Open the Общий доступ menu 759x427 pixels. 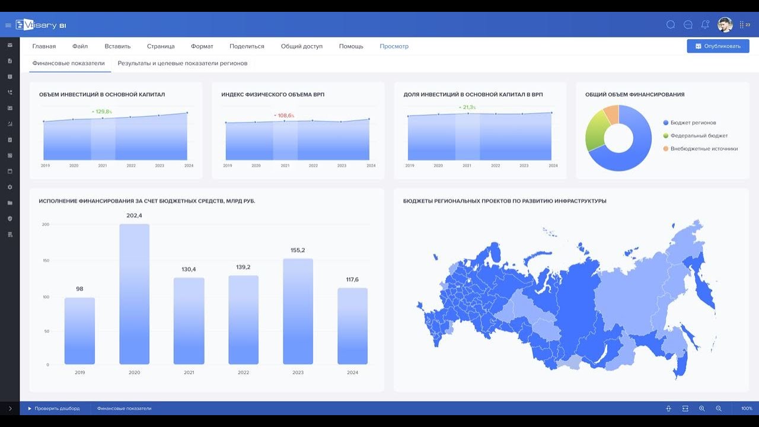click(x=302, y=46)
